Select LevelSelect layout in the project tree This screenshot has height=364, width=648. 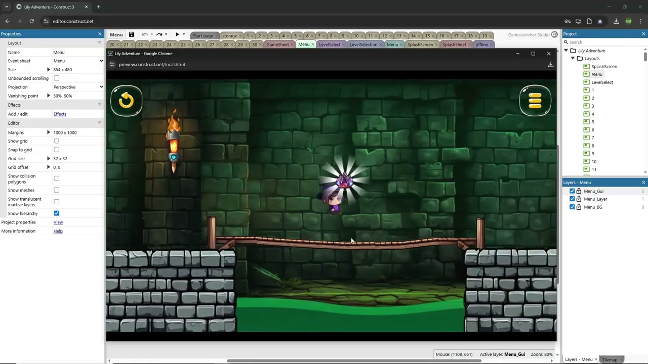coord(602,82)
